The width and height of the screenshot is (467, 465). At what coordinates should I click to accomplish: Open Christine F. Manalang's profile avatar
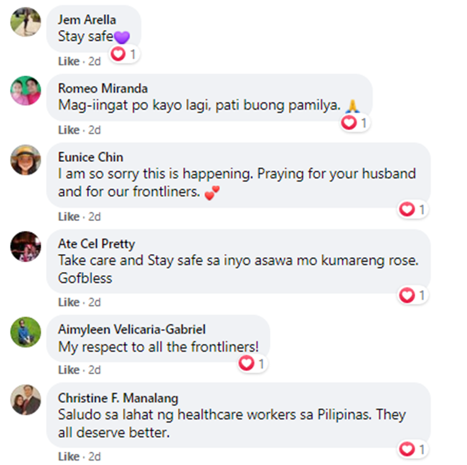click(x=26, y=400)
